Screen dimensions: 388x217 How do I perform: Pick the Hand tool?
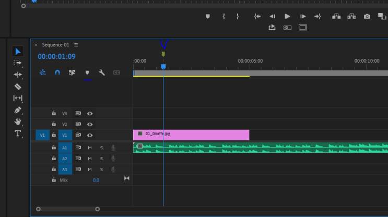(18, 122)
